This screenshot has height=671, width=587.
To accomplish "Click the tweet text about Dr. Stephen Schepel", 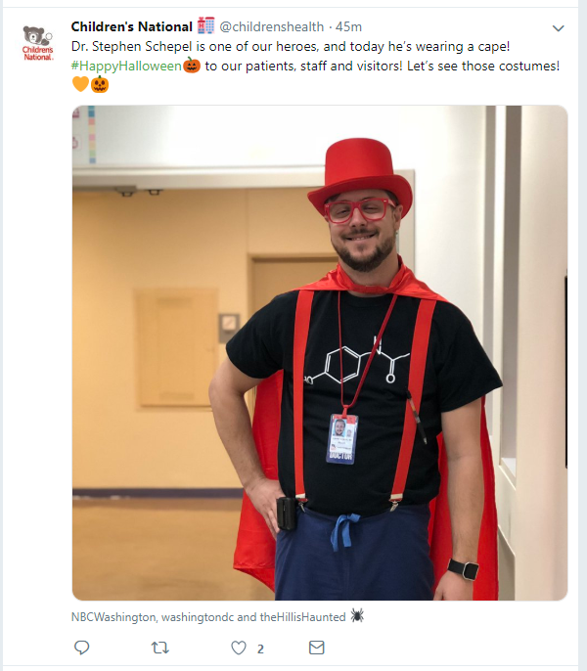I will click(291, 46).
